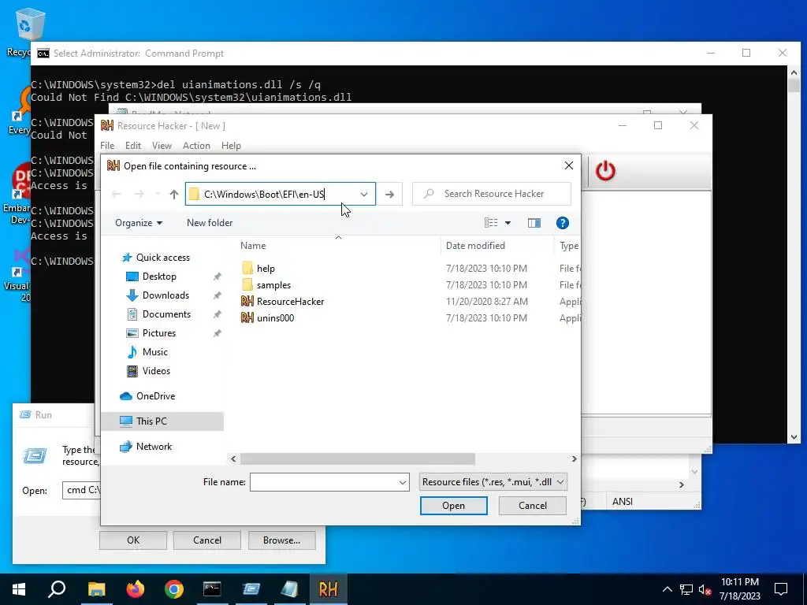Screen dimensions: 807x605
Task: Click the Open button in dialog
Action: 453,506
